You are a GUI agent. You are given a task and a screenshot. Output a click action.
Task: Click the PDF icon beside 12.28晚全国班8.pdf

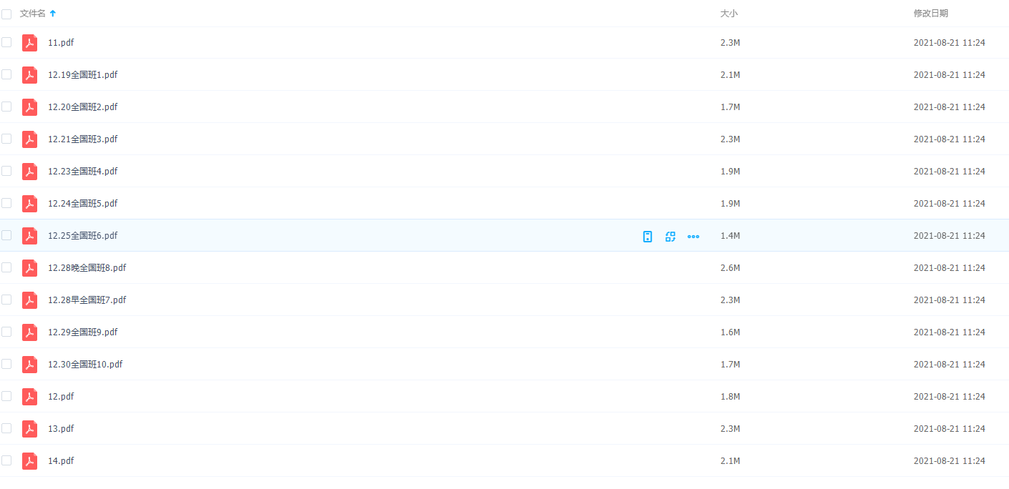(x=29, y=268)
